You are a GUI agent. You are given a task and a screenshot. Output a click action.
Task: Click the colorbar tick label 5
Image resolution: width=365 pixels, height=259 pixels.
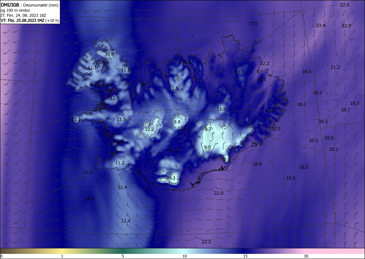[123, 256]
